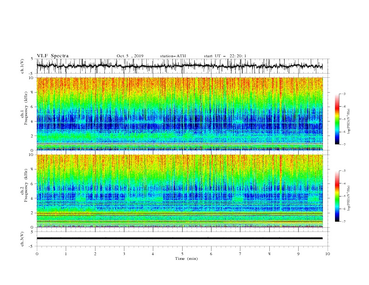Click the log(PSD) label beside ch.2 color bar

click(349, 198)
